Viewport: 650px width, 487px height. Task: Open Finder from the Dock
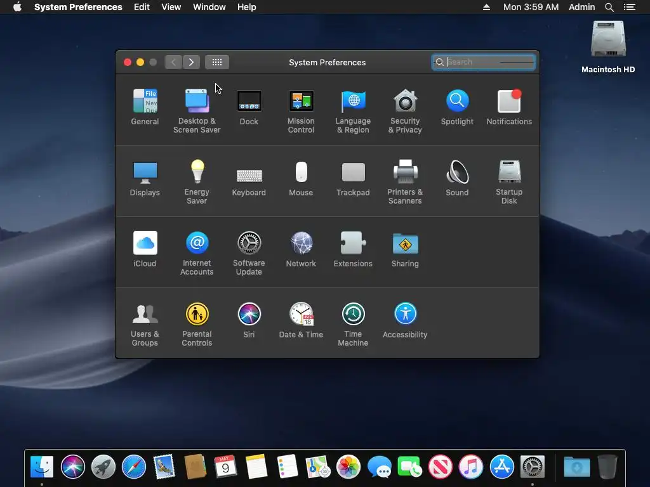[42, 467]
